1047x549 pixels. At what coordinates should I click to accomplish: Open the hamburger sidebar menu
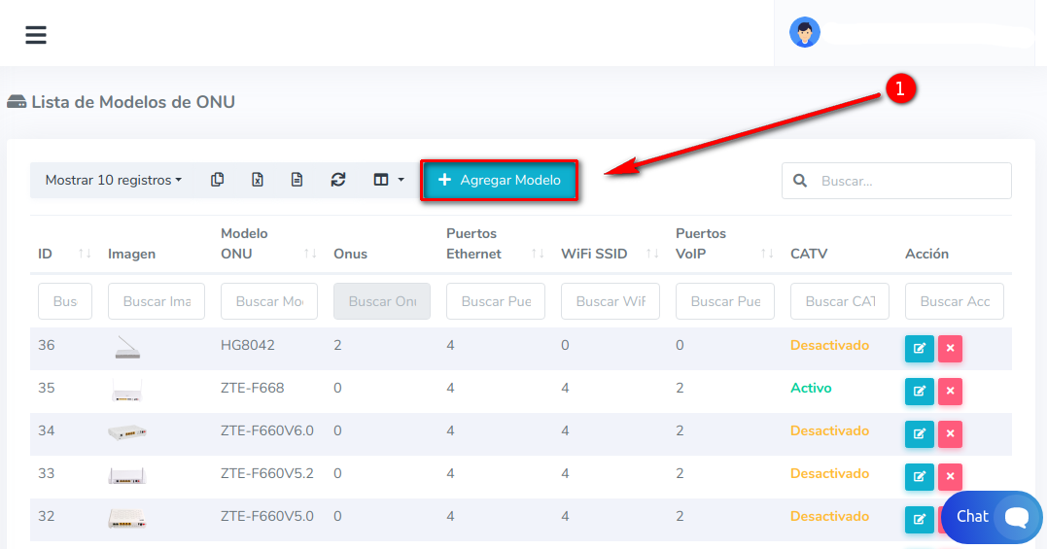(36, 35)
